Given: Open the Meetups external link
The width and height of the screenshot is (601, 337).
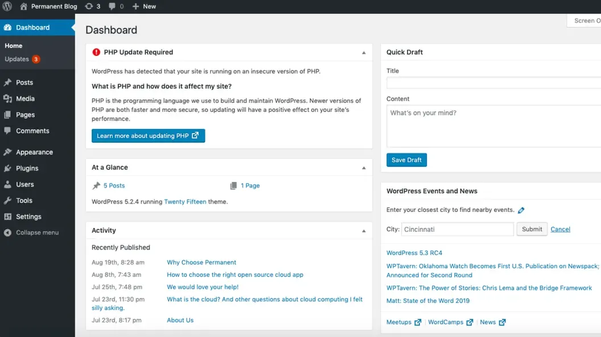Looking at the screenshot, I should pyautogui.click(x=404, y=322).
